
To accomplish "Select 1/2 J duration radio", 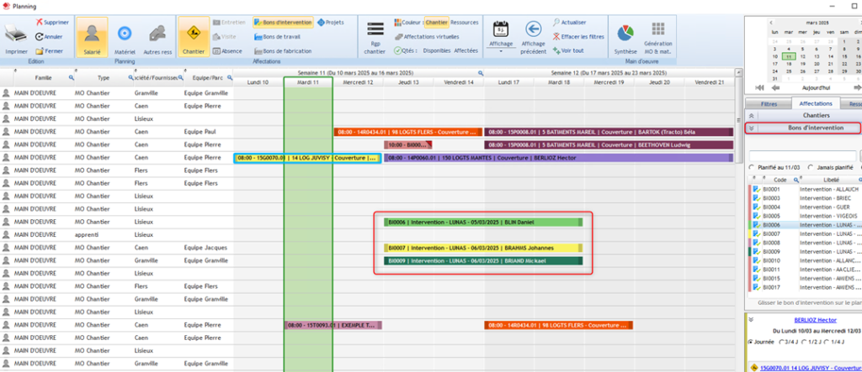I will point(805,342).
